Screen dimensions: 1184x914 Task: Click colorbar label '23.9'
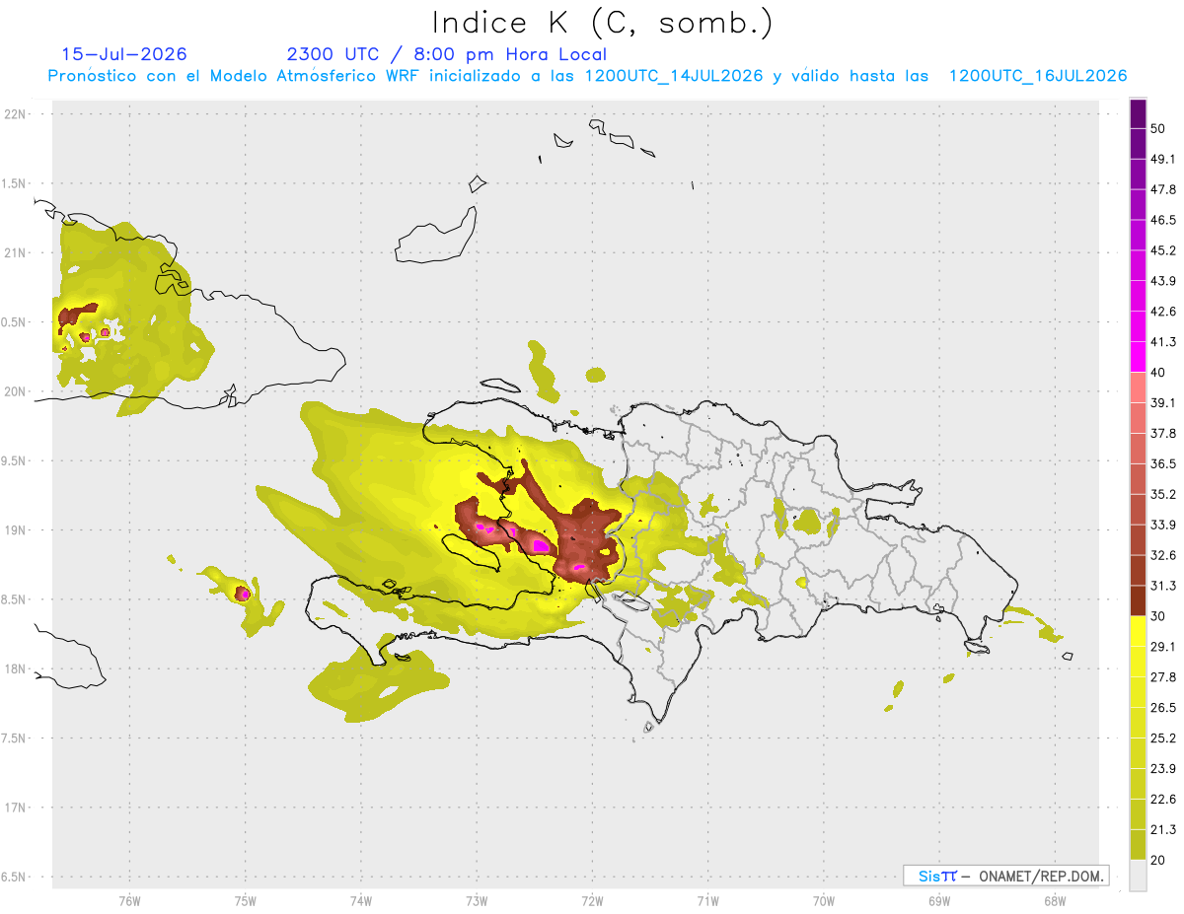click(1163, 769)
